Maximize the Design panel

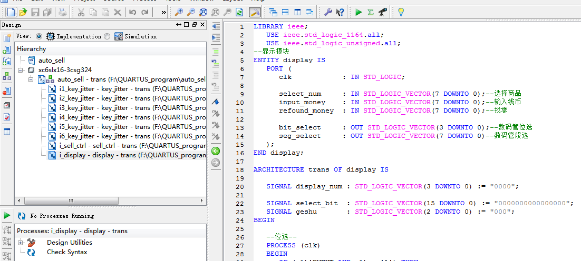[187, 25]
